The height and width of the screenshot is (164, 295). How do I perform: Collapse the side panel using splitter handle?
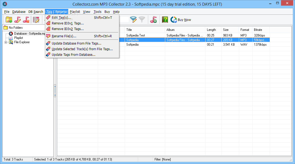pos(55,90)
